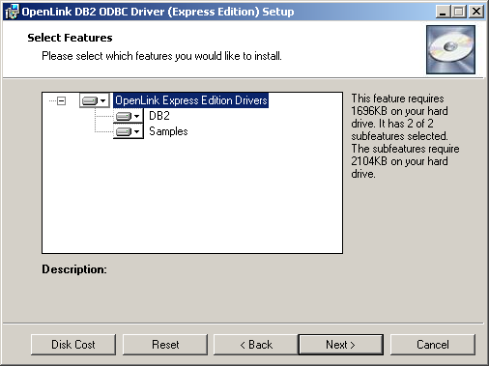Close the Setup window
489x366 pixels.
pyautogui.click(x=476, y=12)
